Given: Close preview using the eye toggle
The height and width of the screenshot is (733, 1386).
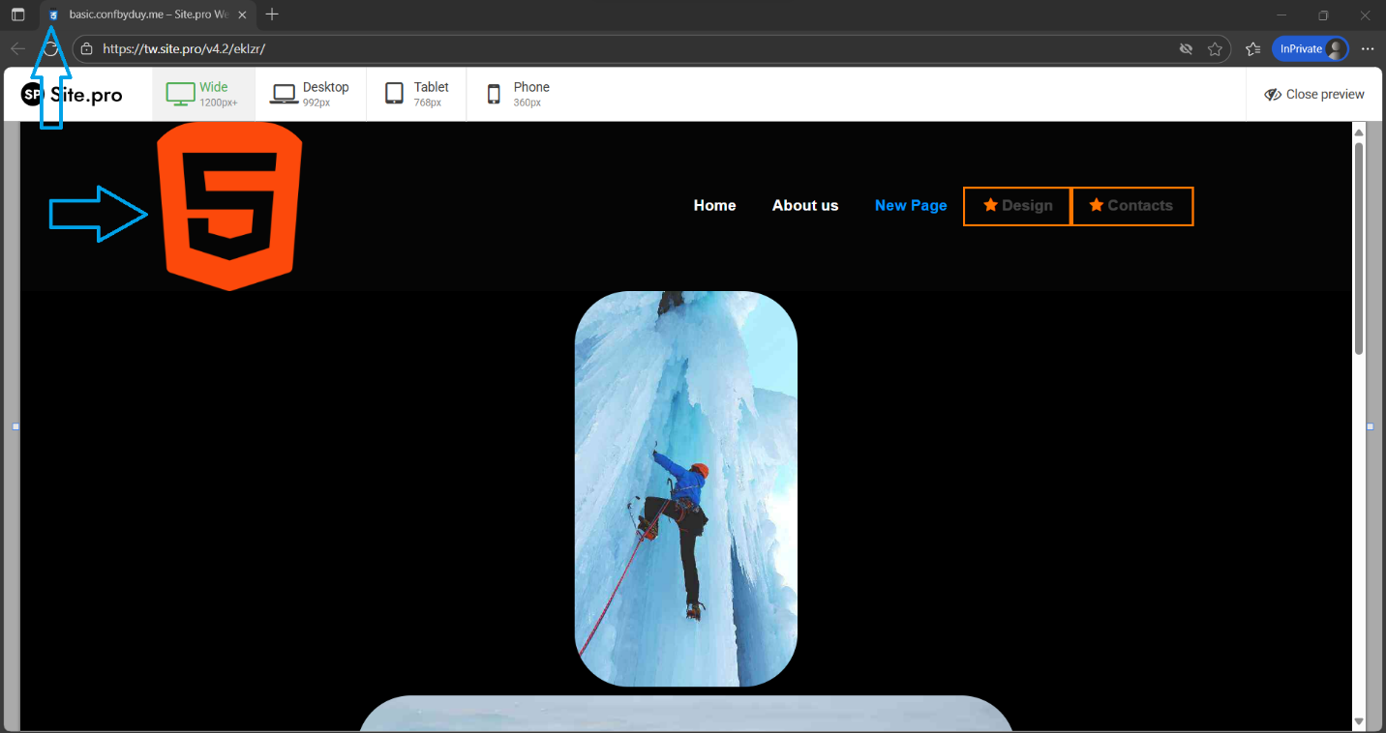Looking at the screenshot, I should click(1313, 95).
